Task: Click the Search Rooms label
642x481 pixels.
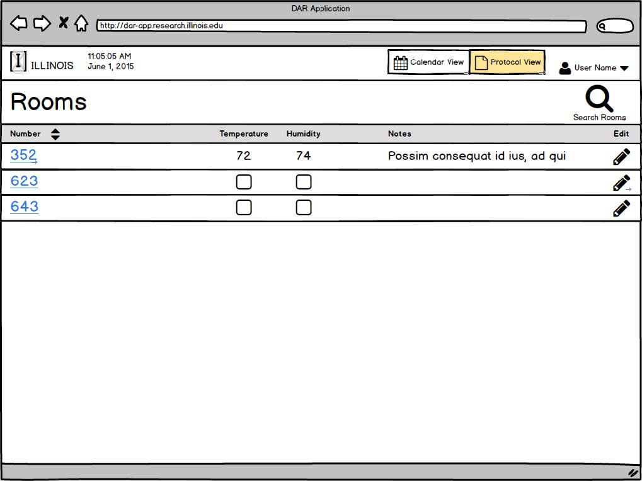Action: point(599,117)
